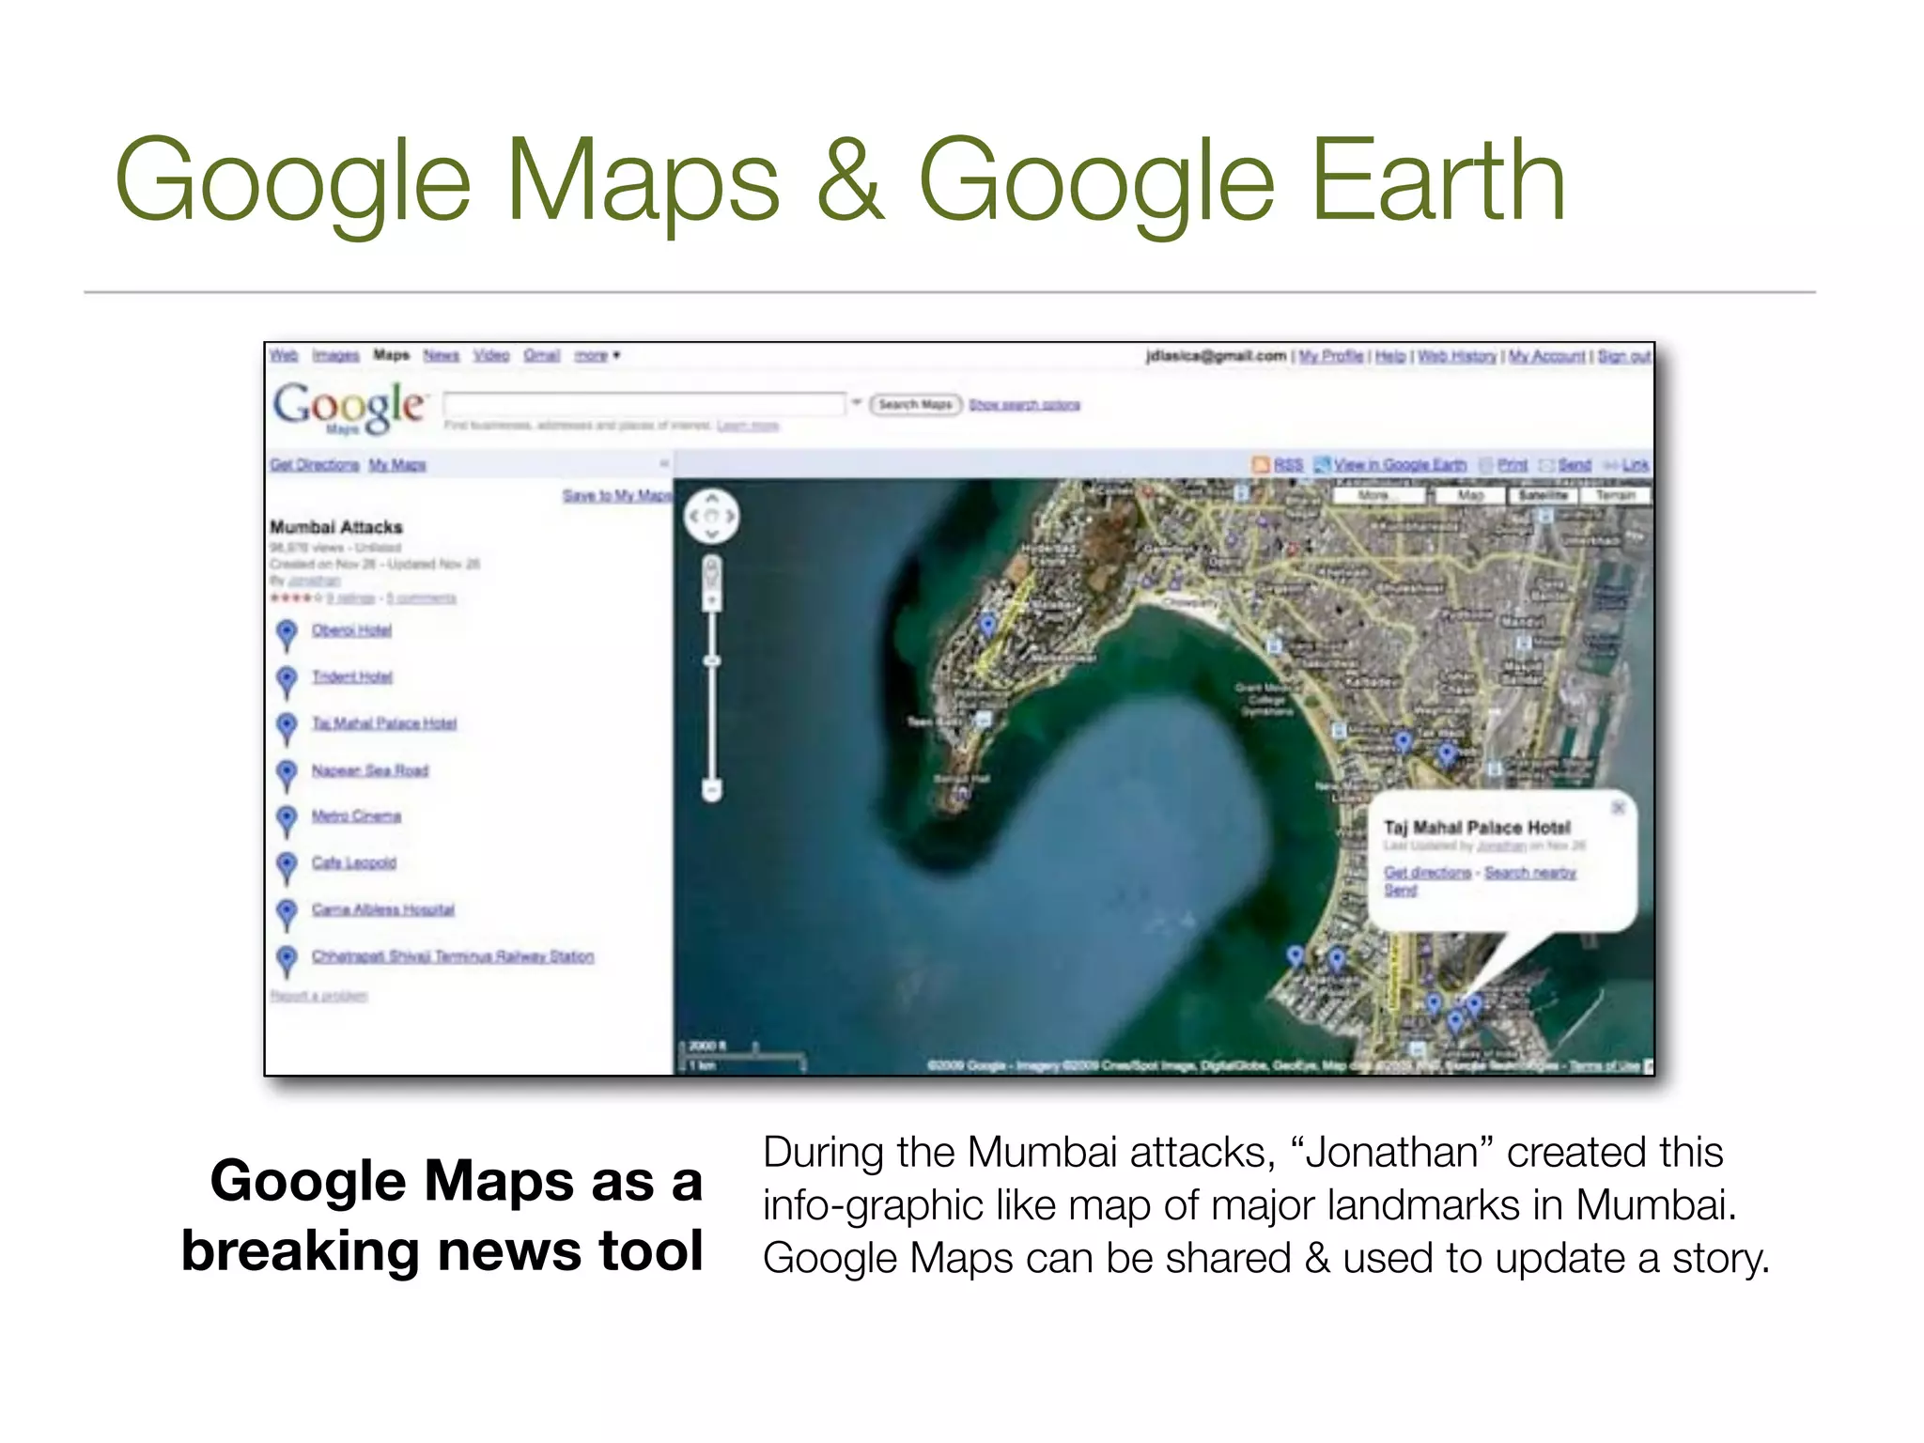Click the zoom-out button below slider
The width and height of the screenshot is (1924, 1443).
pyautogui.click(x=712, y=791)
